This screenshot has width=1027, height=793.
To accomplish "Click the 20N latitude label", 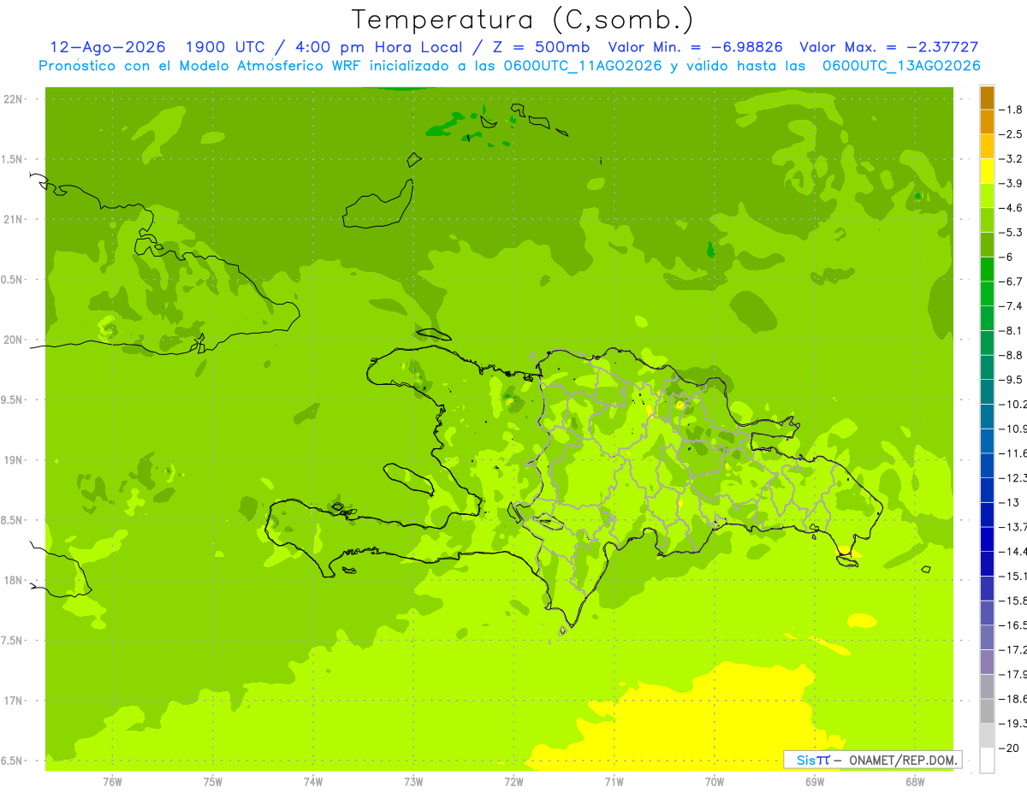I will click(x=14, y=340).
